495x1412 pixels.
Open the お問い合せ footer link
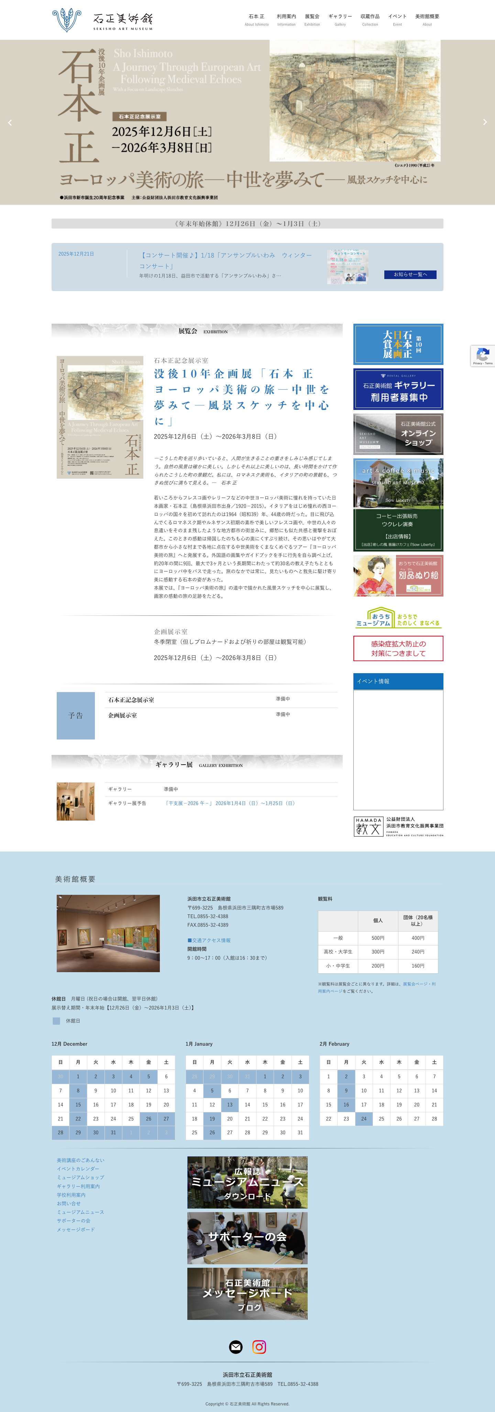tap(68, 1204)
